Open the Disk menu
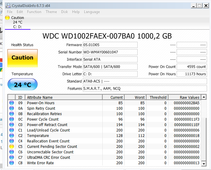211x170 pixels. click(65, 12)
